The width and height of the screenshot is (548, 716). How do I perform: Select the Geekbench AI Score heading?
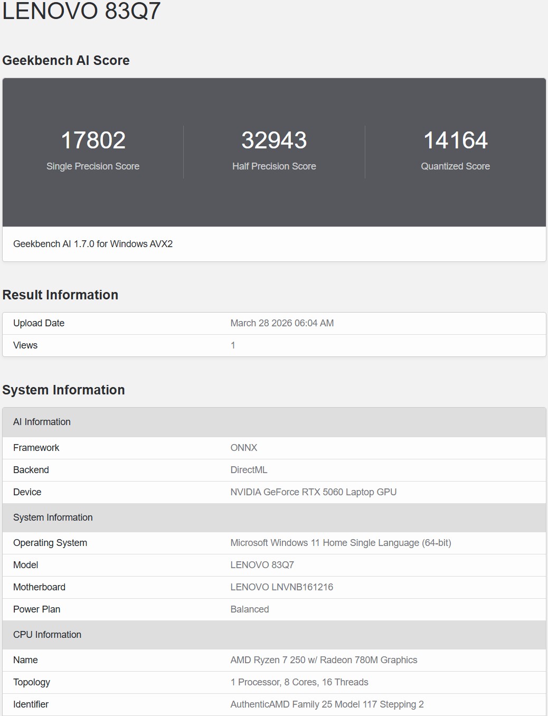[66, 60]
